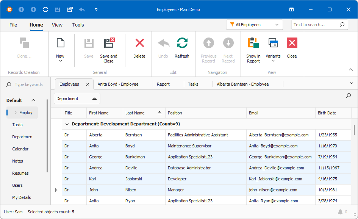Click the notification bell in status bar
This screenshot has width=358, height=219.
[x=340, y=212]
